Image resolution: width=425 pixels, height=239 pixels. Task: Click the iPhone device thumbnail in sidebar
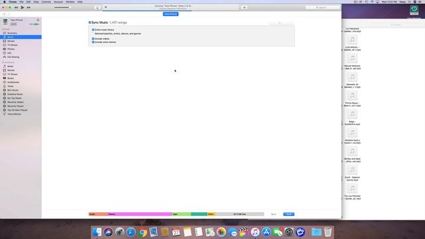pos(5,22)
